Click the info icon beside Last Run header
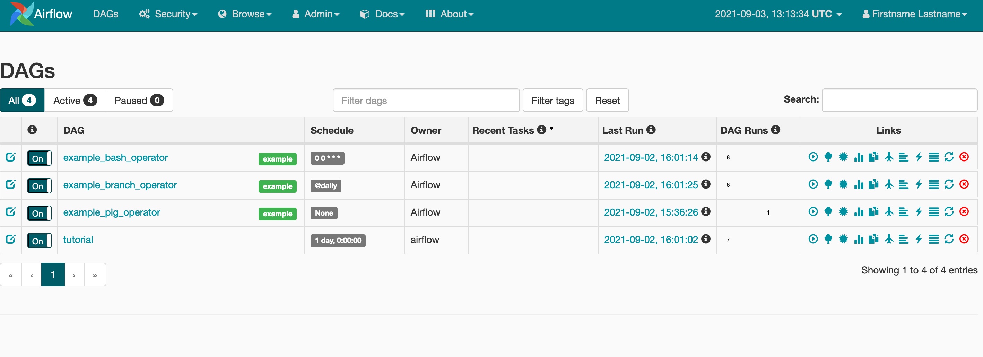The height and width of the screenshot is (357, 983). coord(651,130)
